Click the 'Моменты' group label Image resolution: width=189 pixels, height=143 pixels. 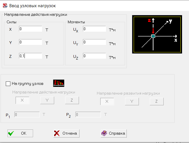[76, 22]
